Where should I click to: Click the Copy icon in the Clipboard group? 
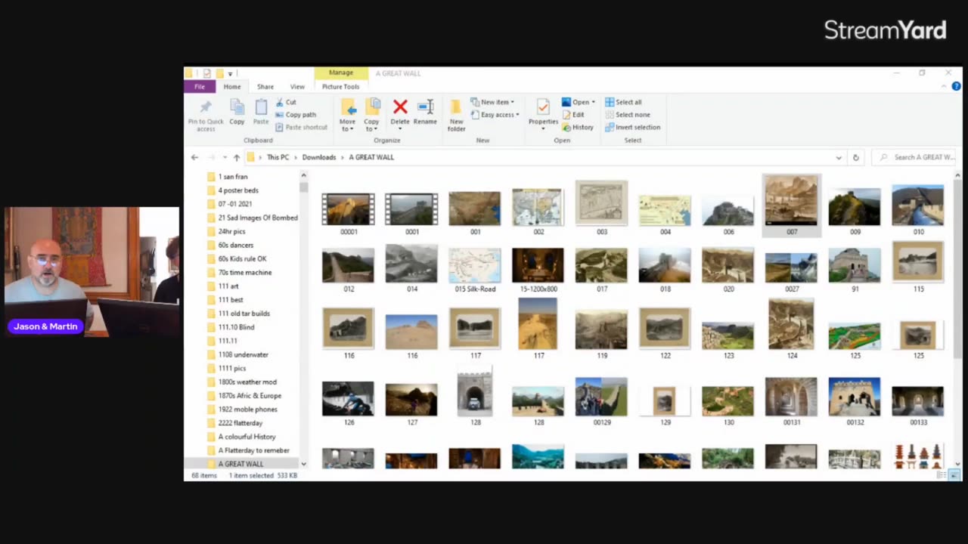[x=237, y=112]
